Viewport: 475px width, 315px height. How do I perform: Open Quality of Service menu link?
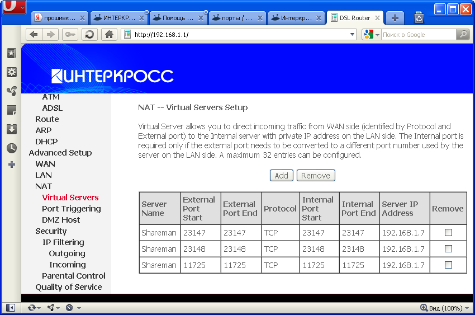coord(69,287)
